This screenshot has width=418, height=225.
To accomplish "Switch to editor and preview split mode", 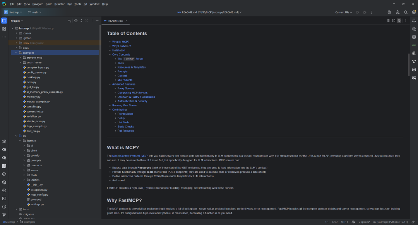I will pyautogui.click(x=394, y=20).
